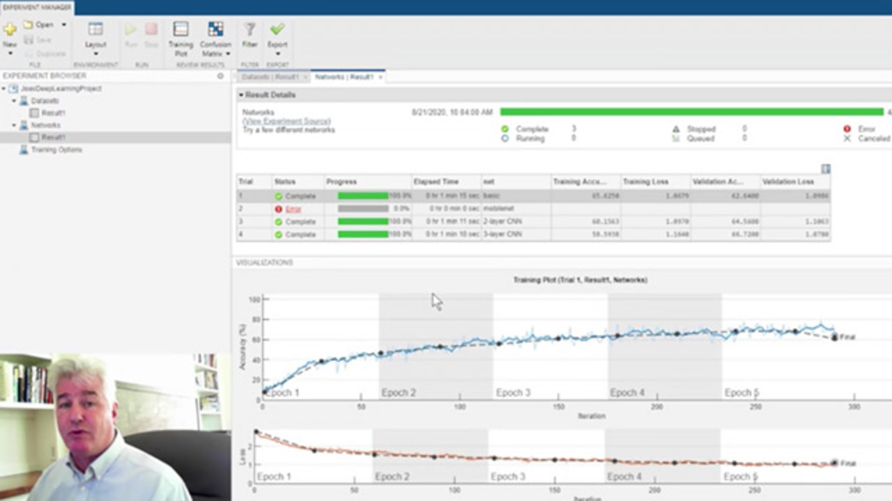Click the Export checkmark icon
Viewport: 892px width, 501px height.
pos(277,30)
